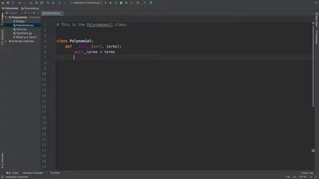Viewport: 319px width, 179px height.
Task: Click the settings wrench toolbar icon
Action: coord(151,3)
